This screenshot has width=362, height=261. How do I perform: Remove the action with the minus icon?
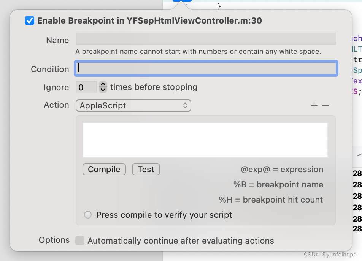coord(325,105)
